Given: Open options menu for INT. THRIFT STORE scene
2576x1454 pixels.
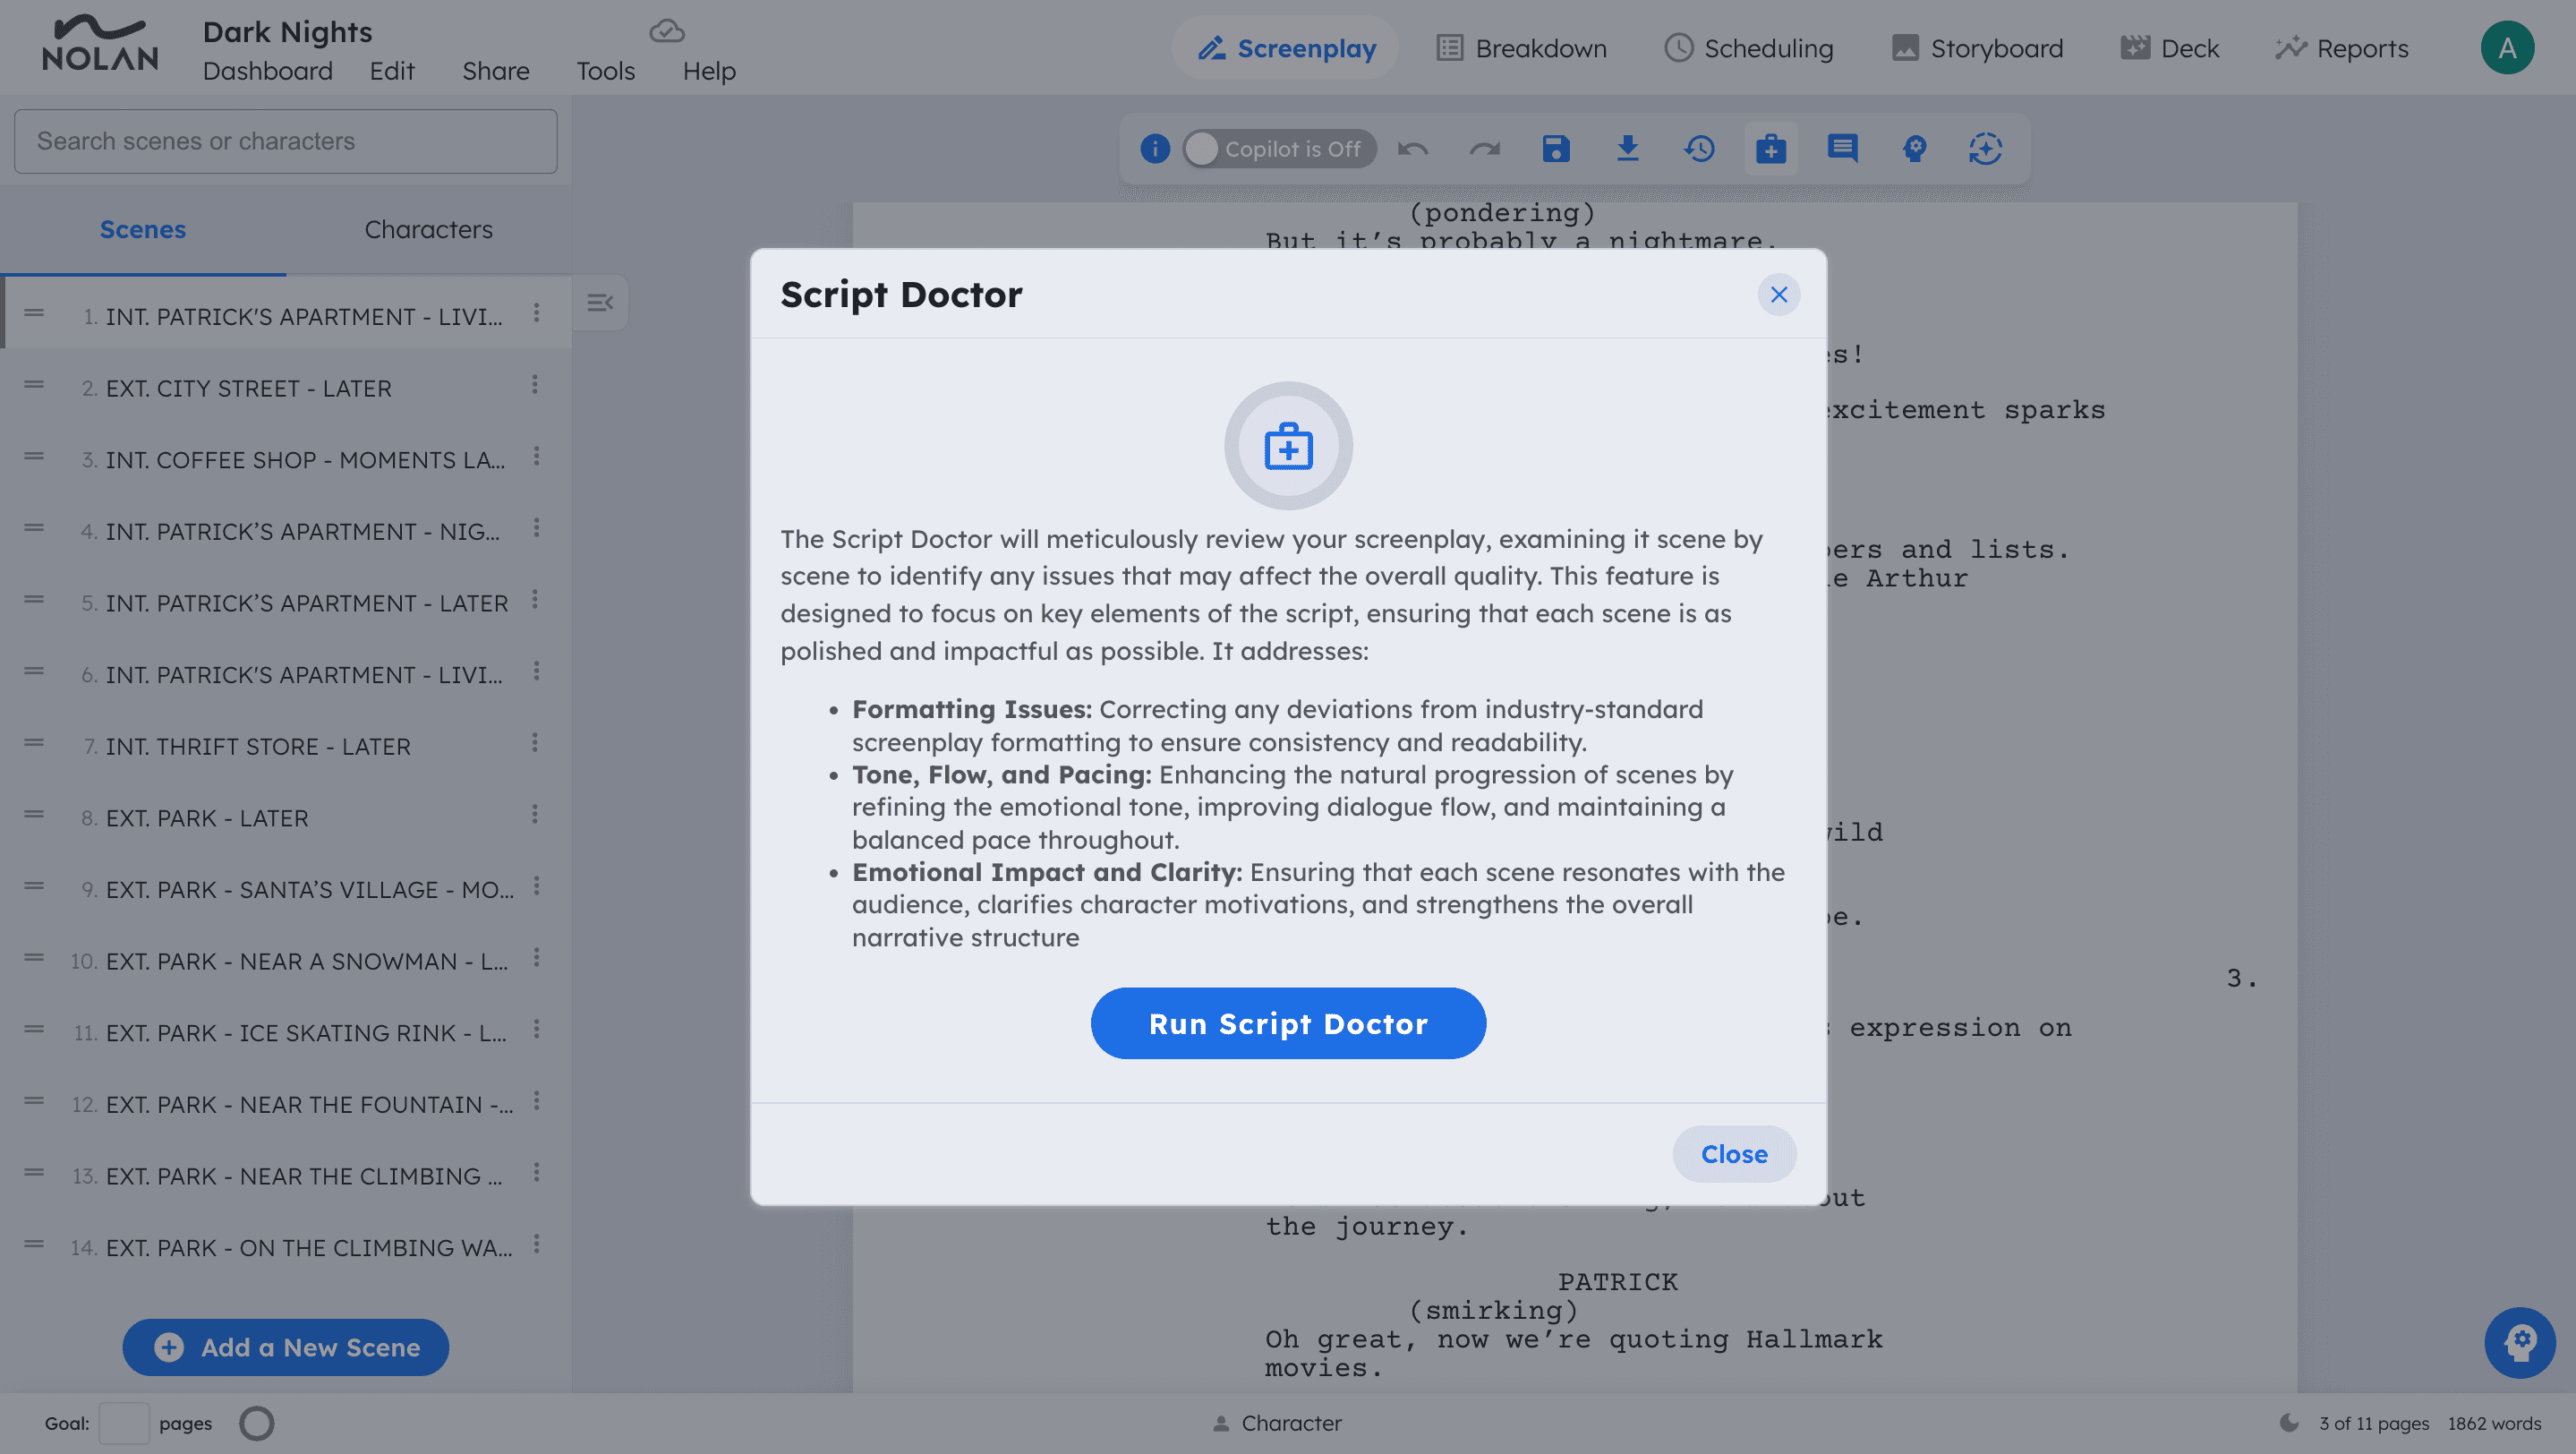Looking at the screenshot, I should [536, 744].
